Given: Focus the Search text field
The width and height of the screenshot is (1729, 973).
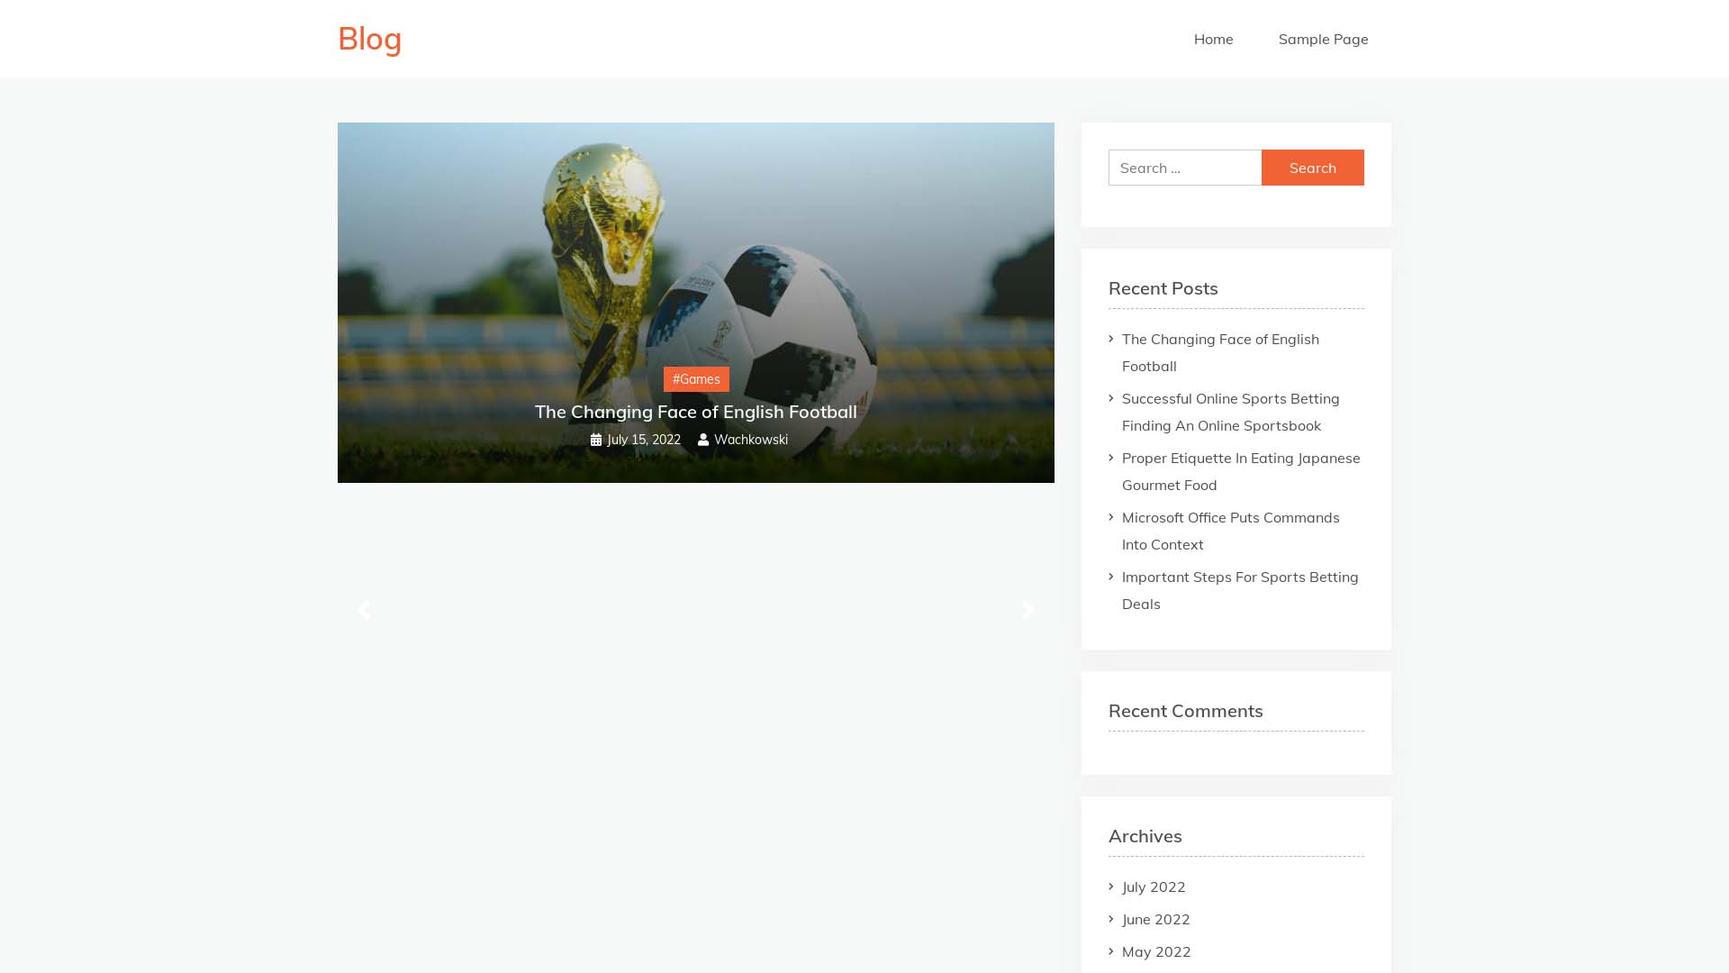Looking at the screenshot, I should coord(1184,168).
